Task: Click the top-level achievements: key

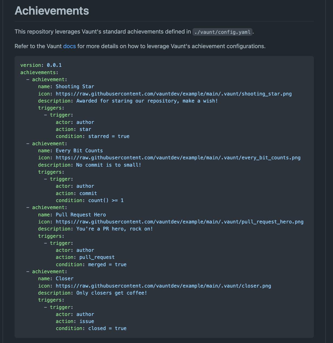Action: click(39, 72)
